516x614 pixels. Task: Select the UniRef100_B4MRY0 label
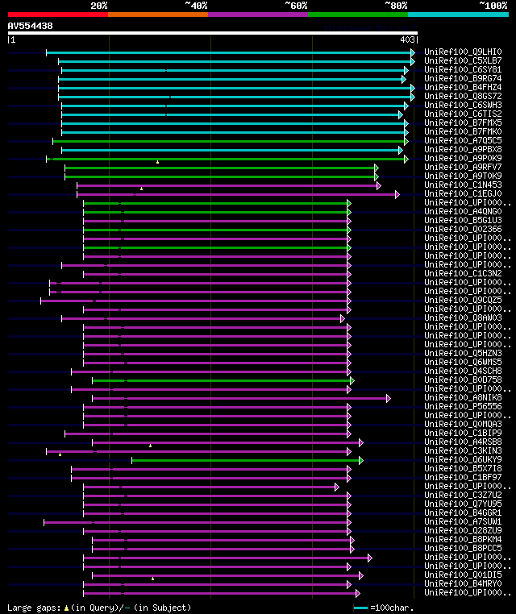point(463,583)
